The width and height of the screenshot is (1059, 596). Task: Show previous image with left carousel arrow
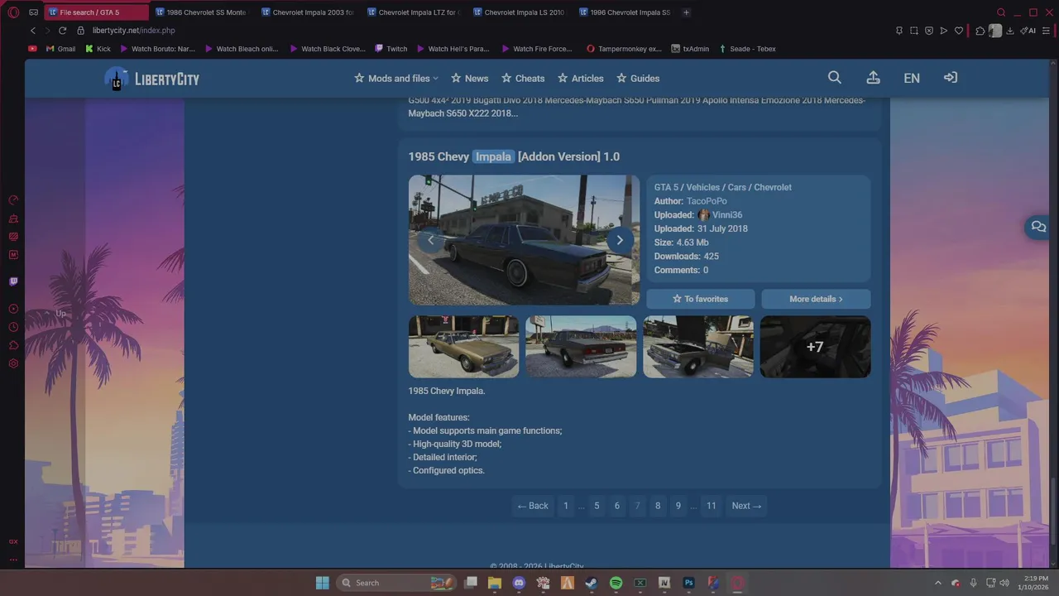[x=430, y=240]
